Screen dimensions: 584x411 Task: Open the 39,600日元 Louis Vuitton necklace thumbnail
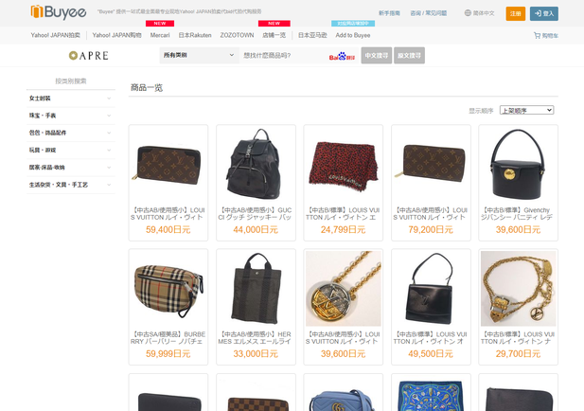[x=344, y=289]
